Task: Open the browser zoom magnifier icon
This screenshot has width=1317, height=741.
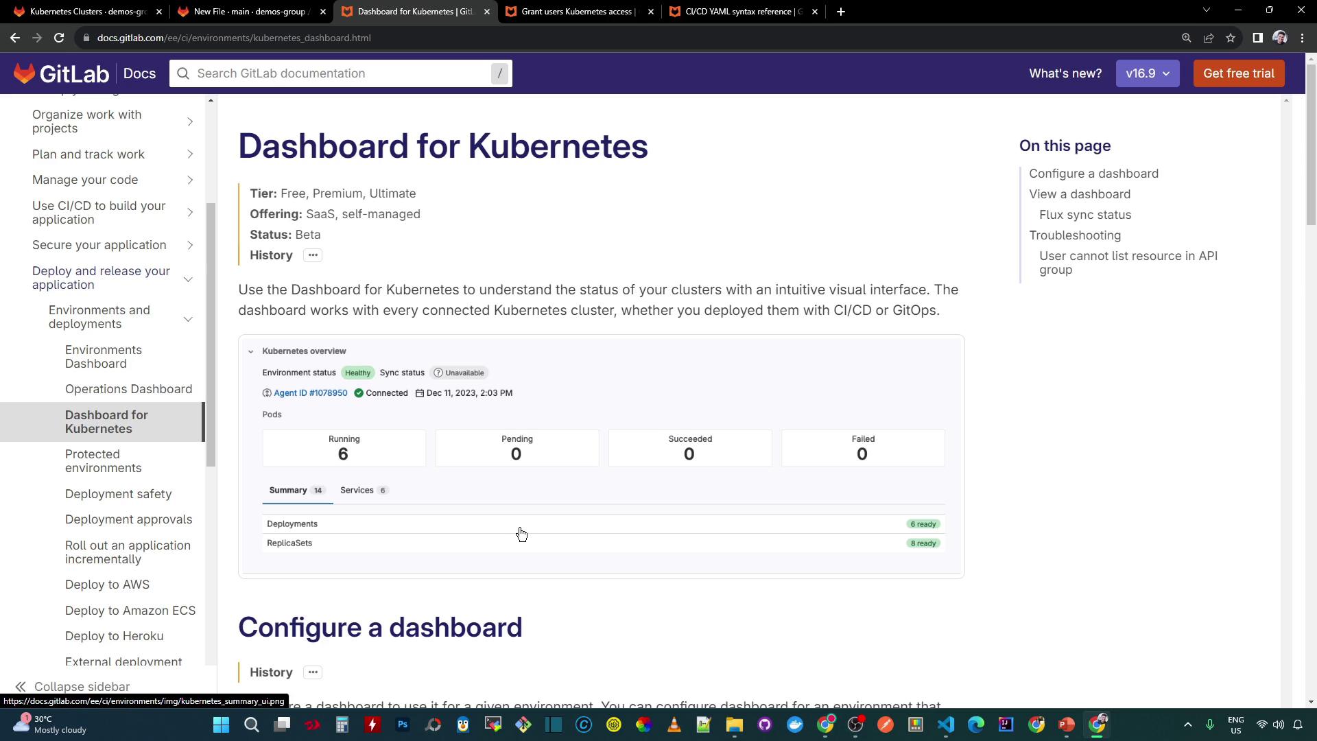Action: [x=1186, y=38]
